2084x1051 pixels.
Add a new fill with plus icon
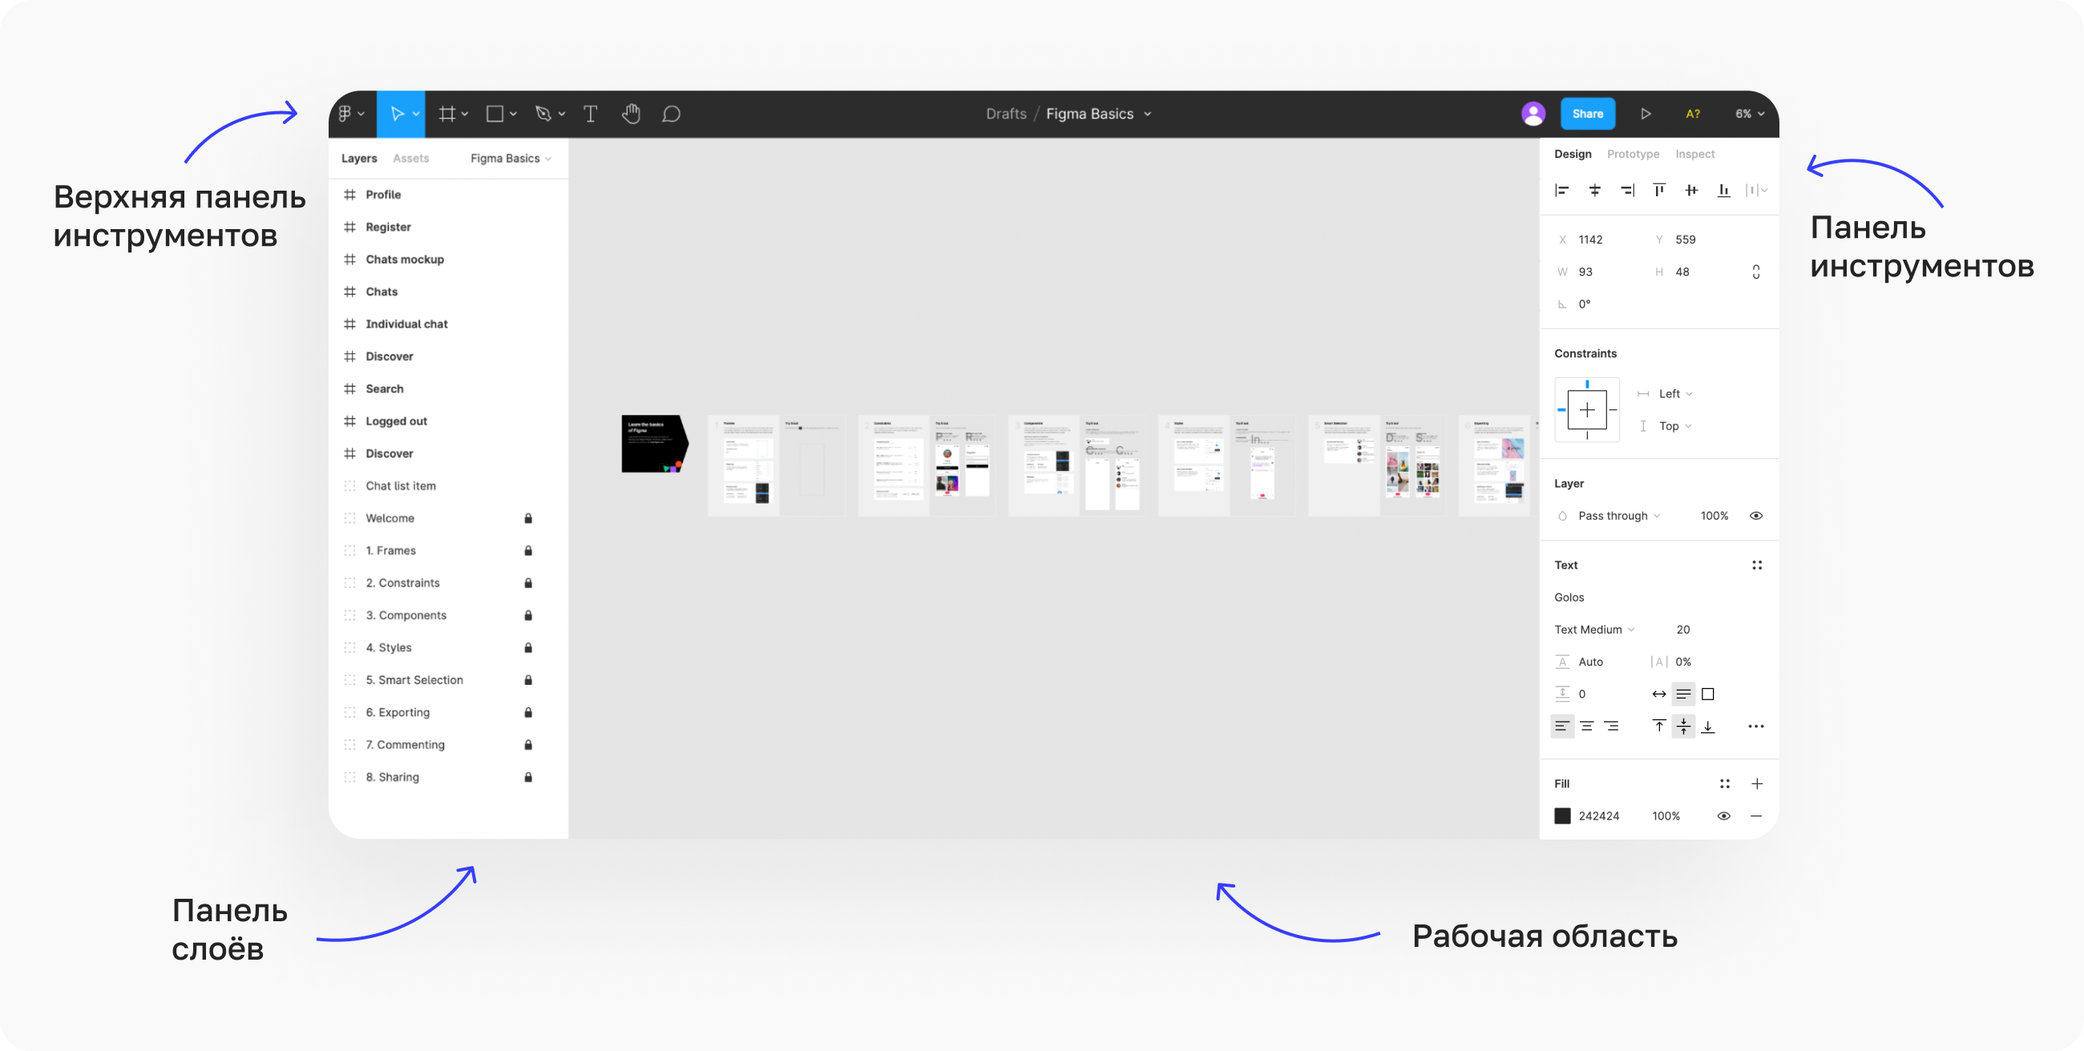(x=1757, y=783)
